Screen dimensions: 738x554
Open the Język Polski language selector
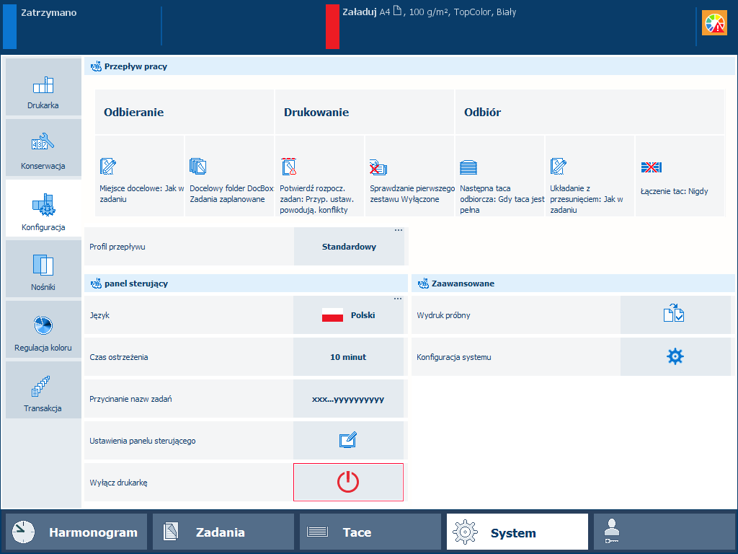coord(348,315)
